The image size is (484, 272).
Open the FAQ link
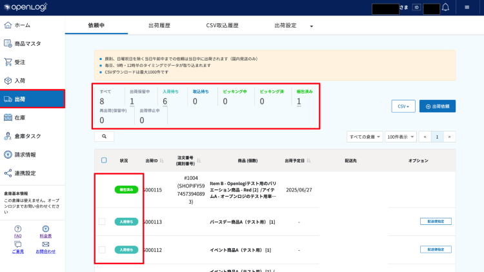point(18,236)
